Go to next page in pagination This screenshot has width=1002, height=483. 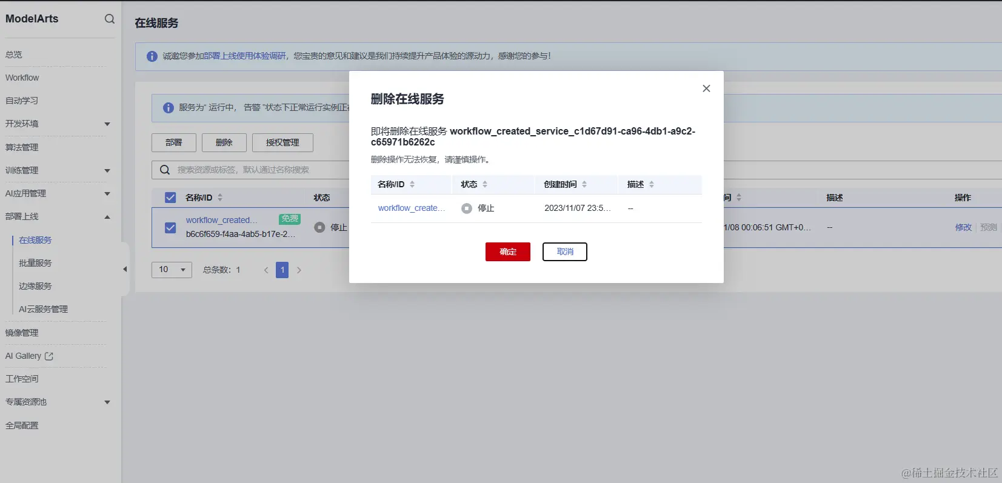299,270
